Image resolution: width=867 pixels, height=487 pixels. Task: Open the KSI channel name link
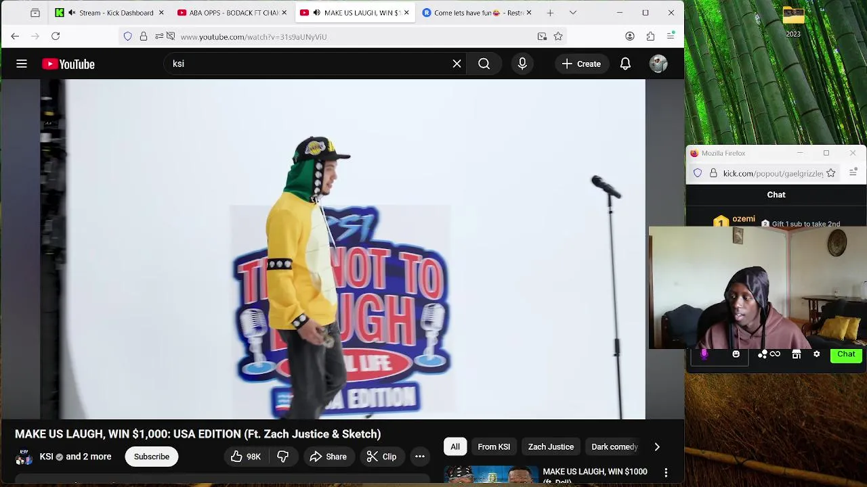[x=46, y=457]
